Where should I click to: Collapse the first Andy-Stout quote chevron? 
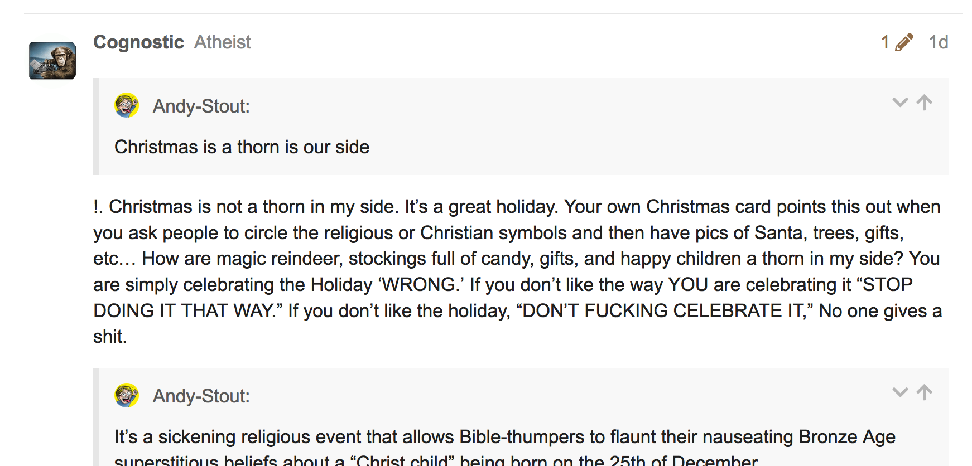tap(900, 103)
